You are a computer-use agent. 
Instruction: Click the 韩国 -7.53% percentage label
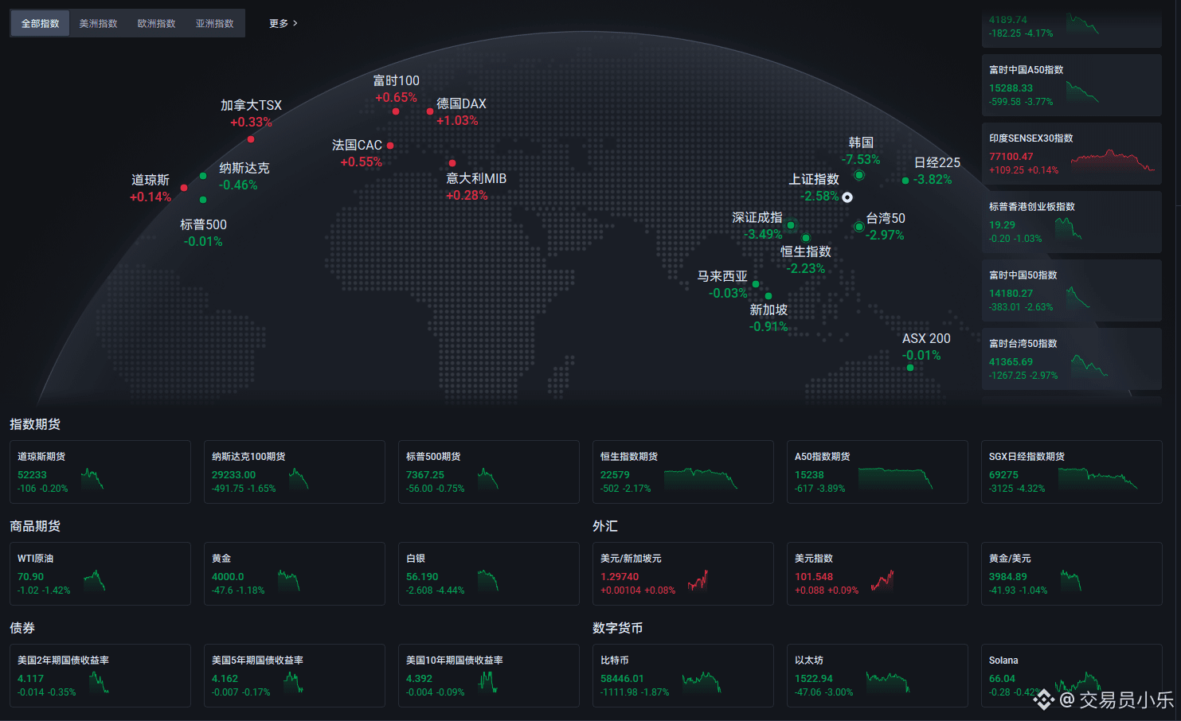coord(861,159)
